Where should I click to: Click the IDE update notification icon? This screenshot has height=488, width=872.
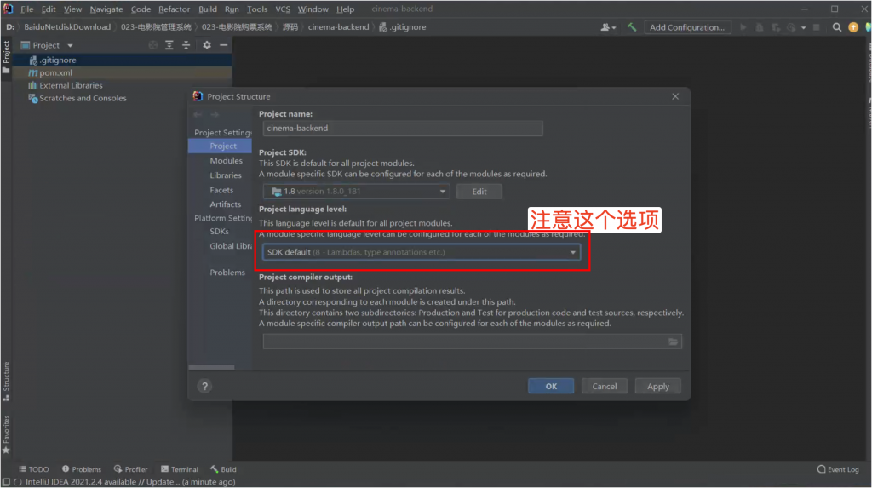point(853,27)
